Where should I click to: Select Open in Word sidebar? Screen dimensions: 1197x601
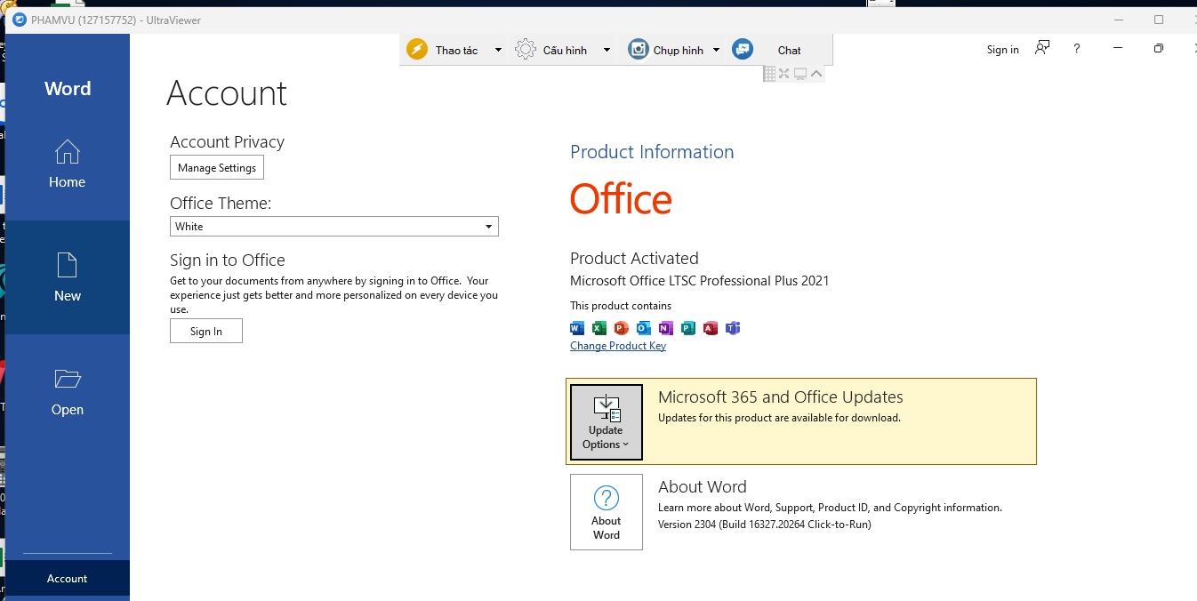click(x=68, y=391)
